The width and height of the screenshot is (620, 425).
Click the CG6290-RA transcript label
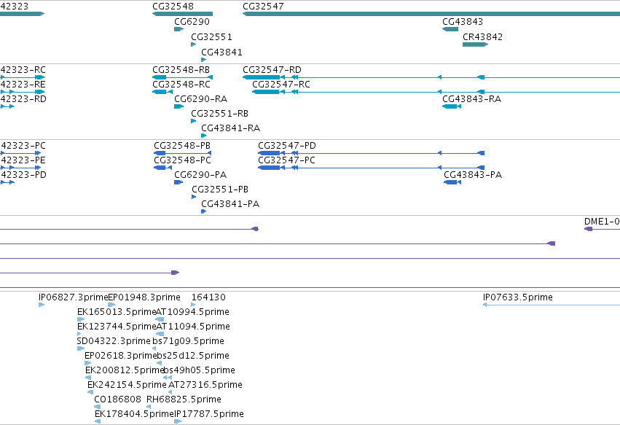click(x=201, y=99)
